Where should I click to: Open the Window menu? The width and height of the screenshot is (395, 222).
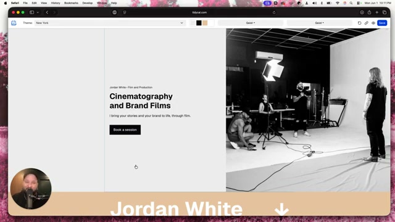point(102,3)
